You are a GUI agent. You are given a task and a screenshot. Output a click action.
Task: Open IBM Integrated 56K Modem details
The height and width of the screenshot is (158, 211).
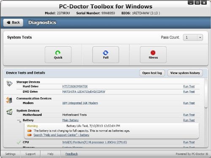click(x=80, y=103)
